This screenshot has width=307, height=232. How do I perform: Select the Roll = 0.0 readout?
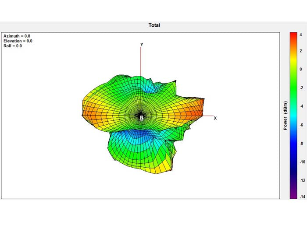coord(13,46)
